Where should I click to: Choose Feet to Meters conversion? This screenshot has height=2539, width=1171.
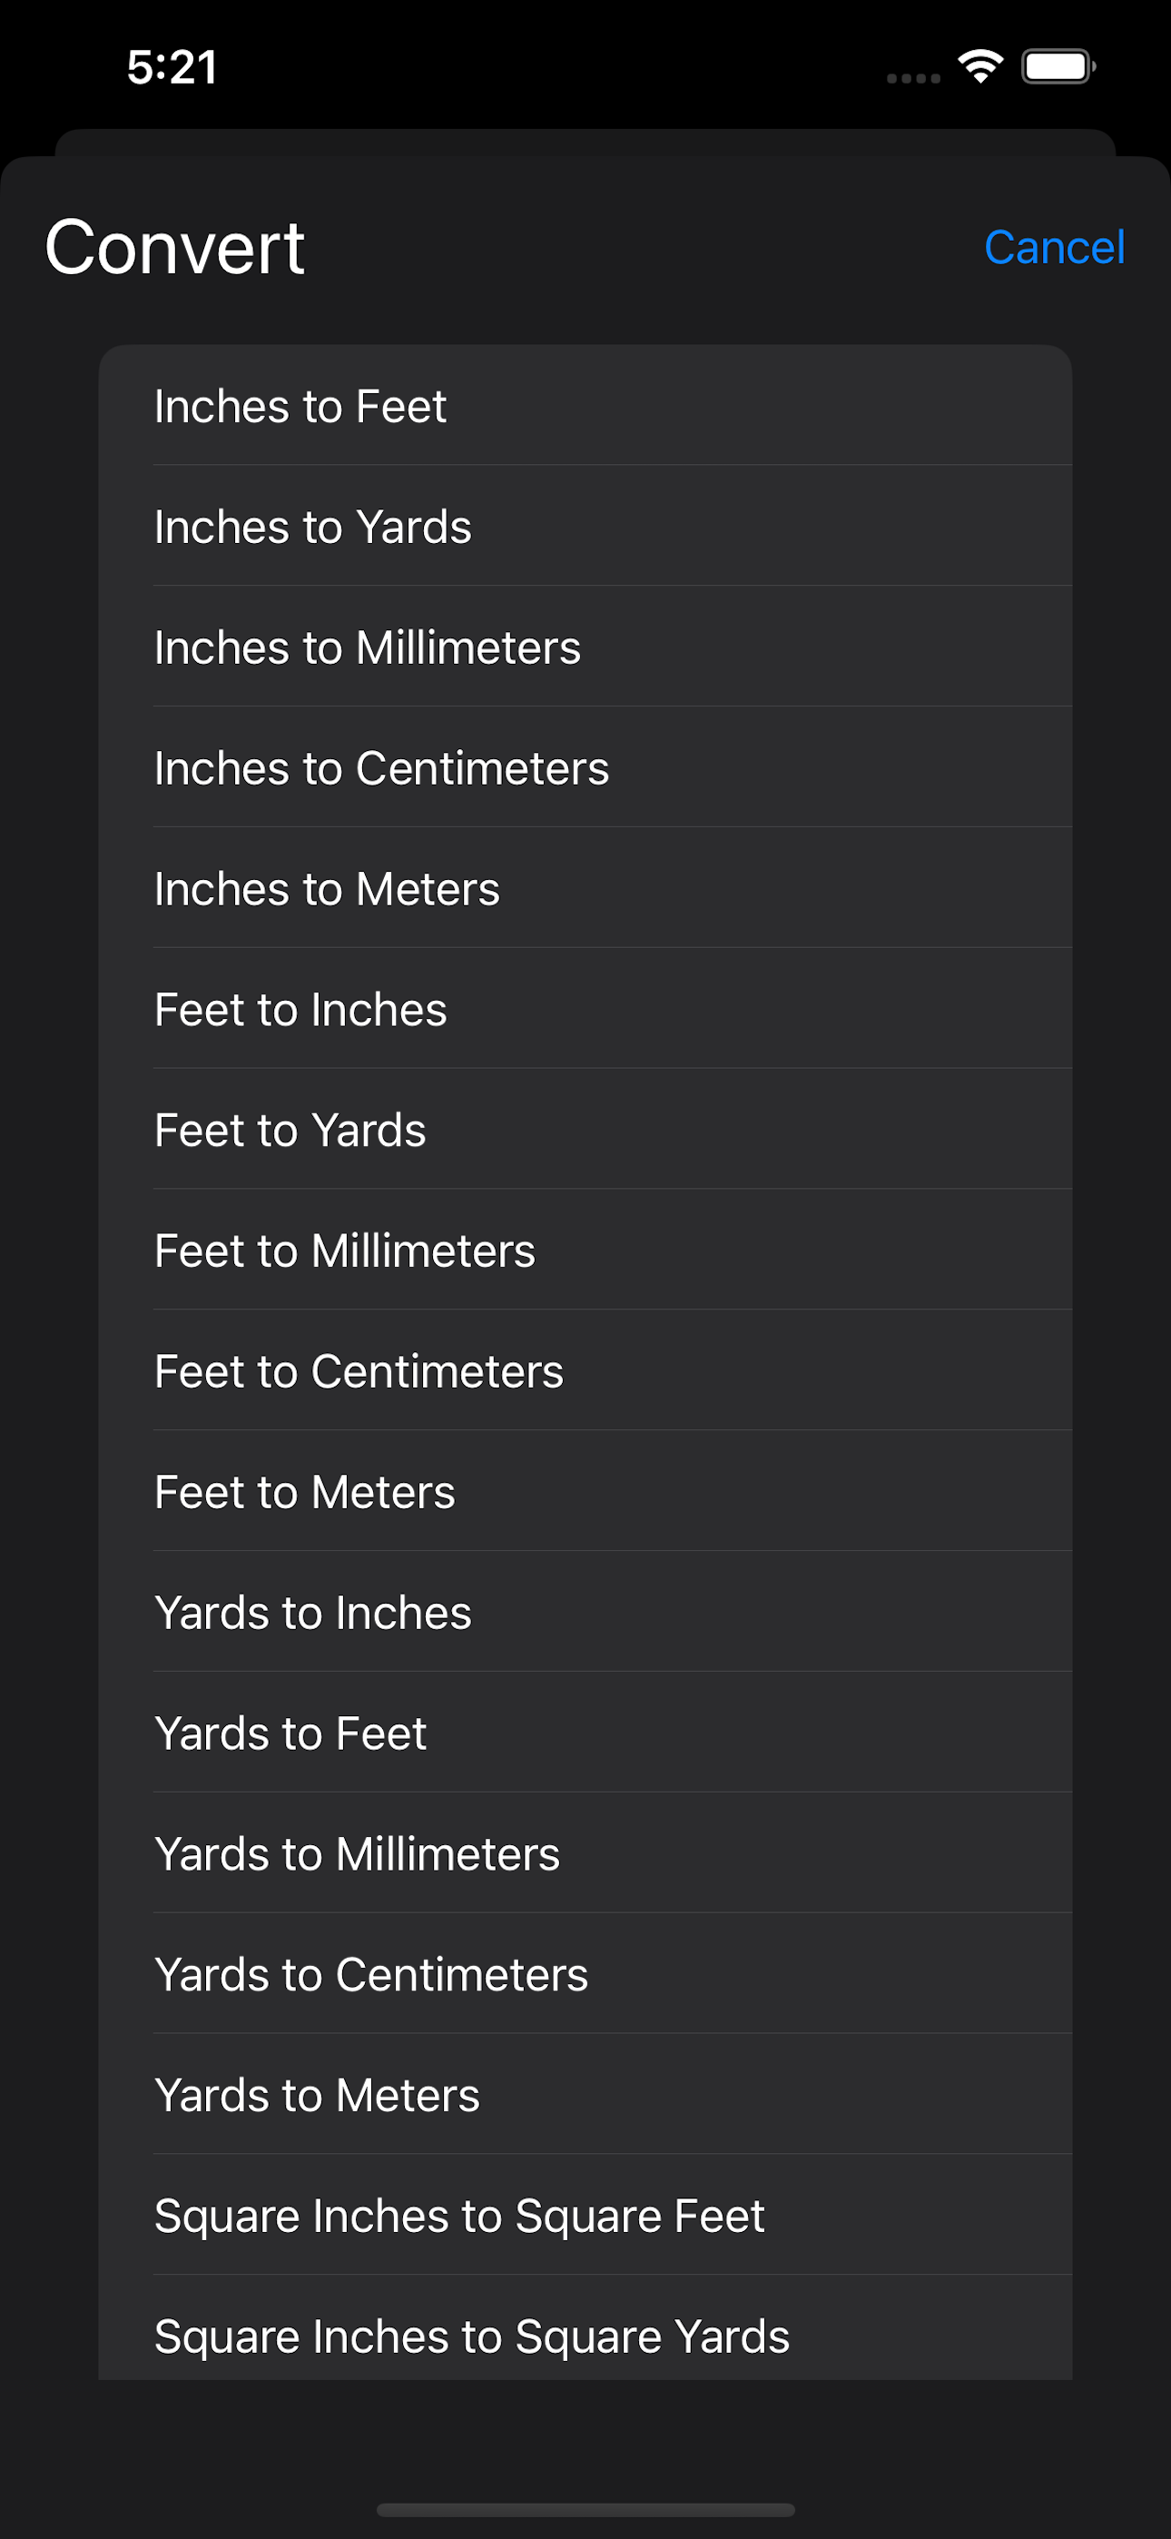[585, 1491]
